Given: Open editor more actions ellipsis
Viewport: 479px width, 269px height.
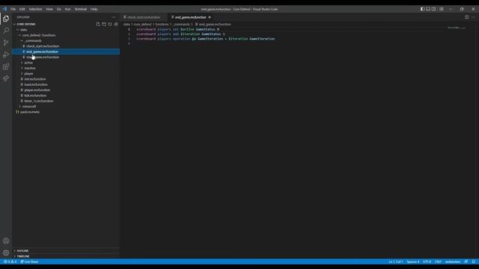Looking at the screenshot, I should click(473, 17).
